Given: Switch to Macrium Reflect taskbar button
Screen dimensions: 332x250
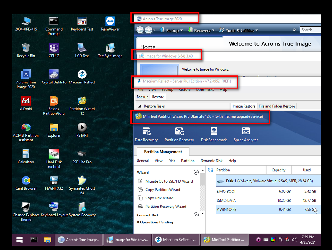Looking at the screenshot, I should click(x=176, y=240).
